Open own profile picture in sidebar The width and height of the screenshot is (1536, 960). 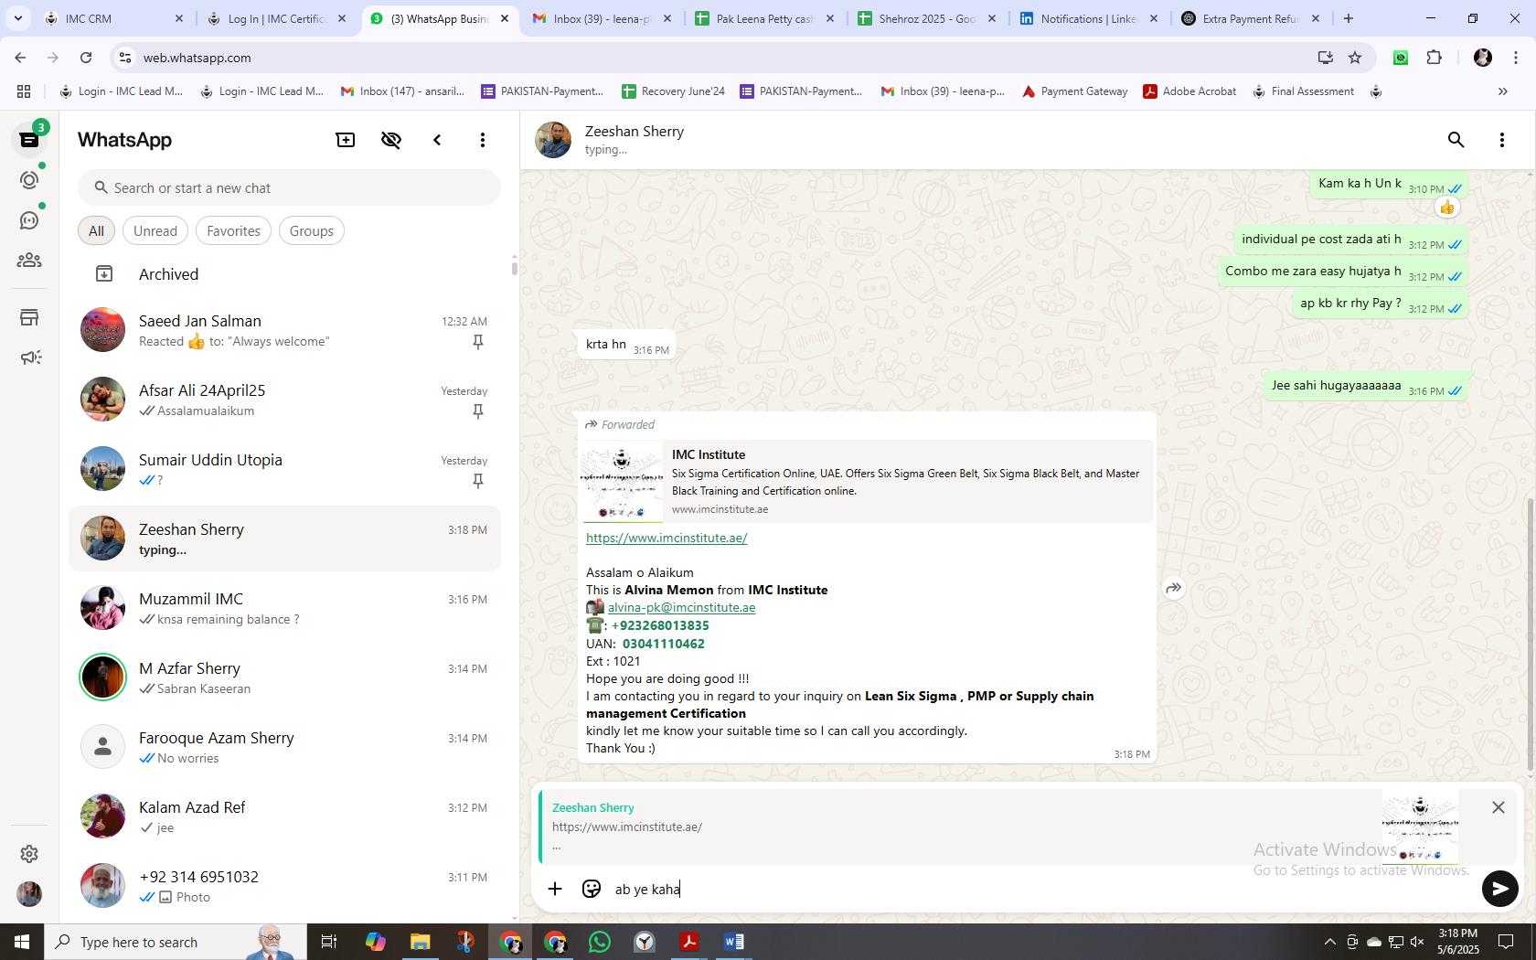29,893
